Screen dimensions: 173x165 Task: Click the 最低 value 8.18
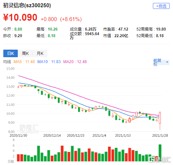51,36
